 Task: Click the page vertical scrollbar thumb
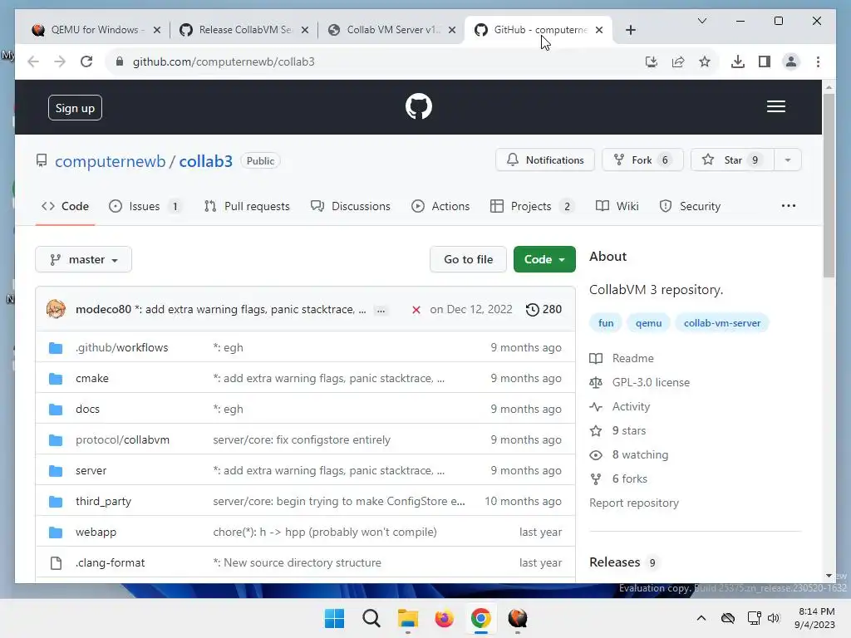pos(829,185)
